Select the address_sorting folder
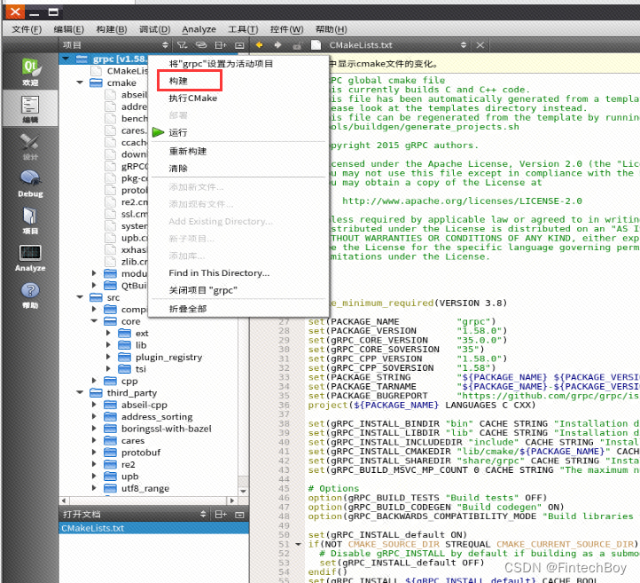Image resolution: width=640 pixels, height=583 pixels. pos(157,417)
